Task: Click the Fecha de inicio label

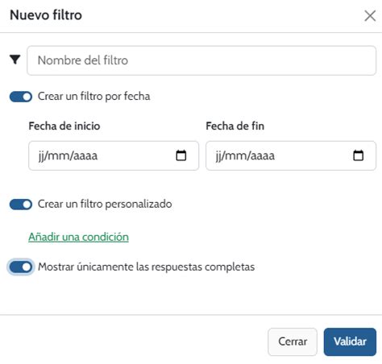Action: click(x=64, y=126)
